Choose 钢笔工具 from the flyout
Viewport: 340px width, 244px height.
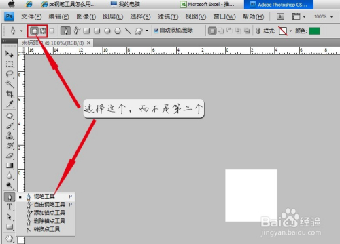46,197
